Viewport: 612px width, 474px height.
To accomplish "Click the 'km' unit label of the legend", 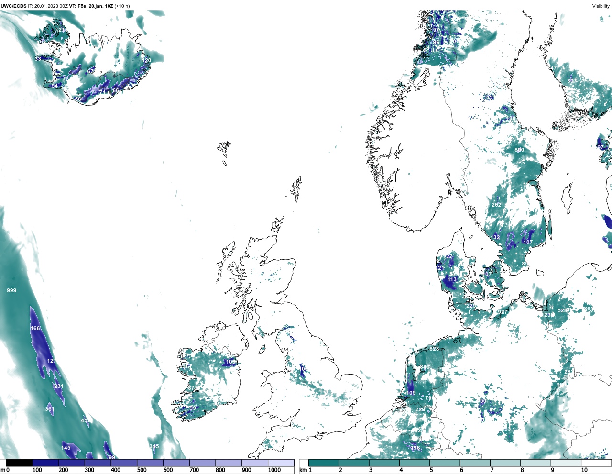I will click(x=303, y=470).
